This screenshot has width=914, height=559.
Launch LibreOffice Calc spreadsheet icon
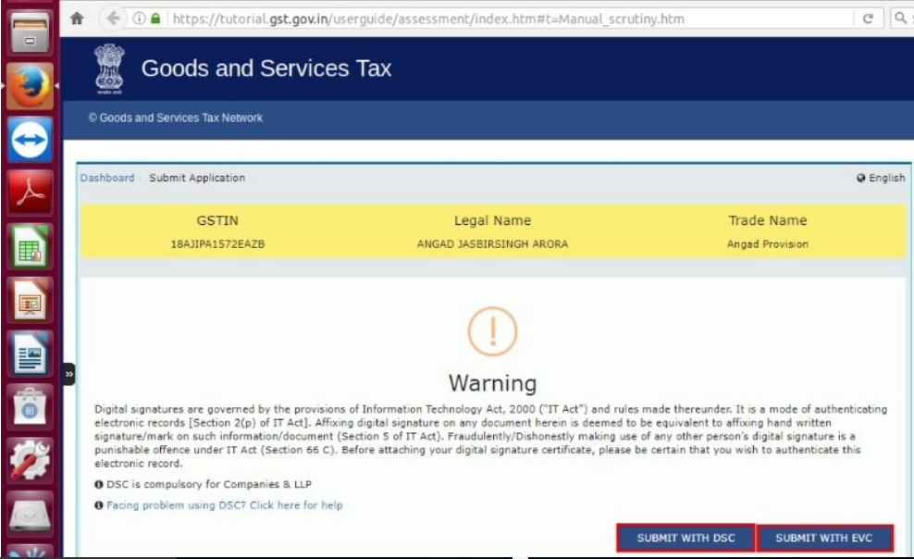(x=30, y=247)
